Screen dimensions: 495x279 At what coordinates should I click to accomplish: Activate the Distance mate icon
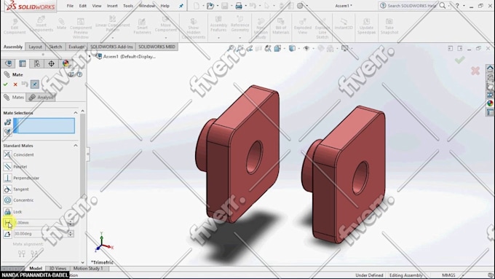pos(7,223)
